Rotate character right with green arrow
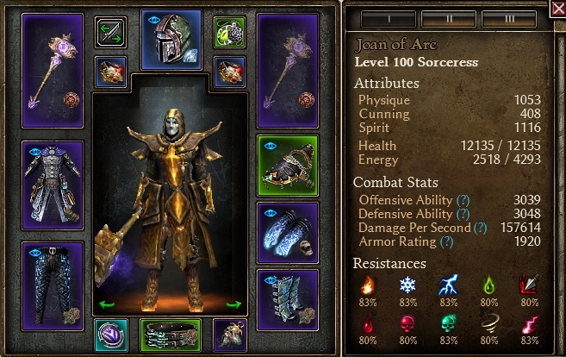The image size is (566, 357). (233, 304)
